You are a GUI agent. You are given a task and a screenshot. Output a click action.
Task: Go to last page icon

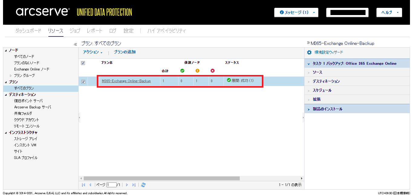point(134,185)
